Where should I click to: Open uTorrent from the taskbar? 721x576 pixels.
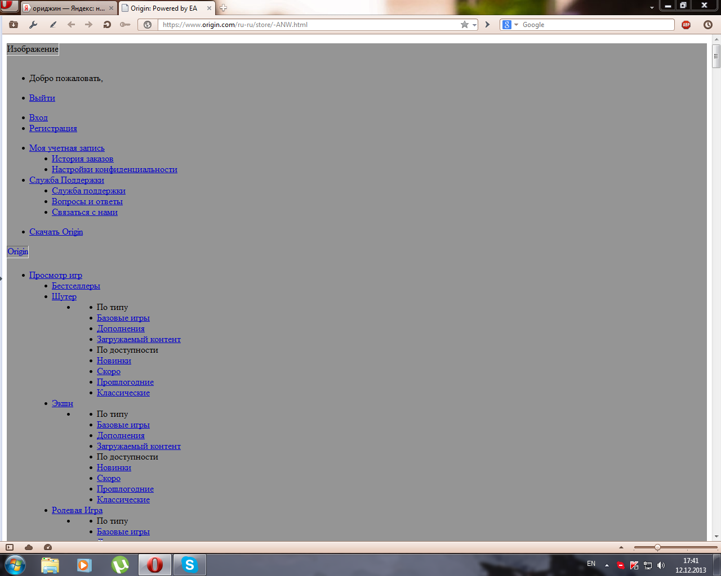[x=119, y=565]
